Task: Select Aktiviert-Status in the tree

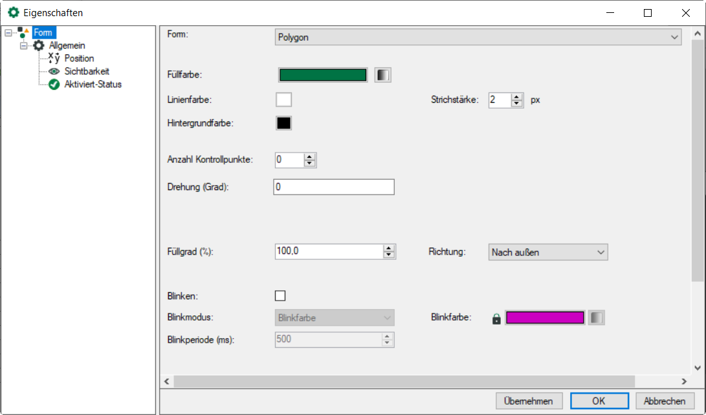Action: [93, 85]
